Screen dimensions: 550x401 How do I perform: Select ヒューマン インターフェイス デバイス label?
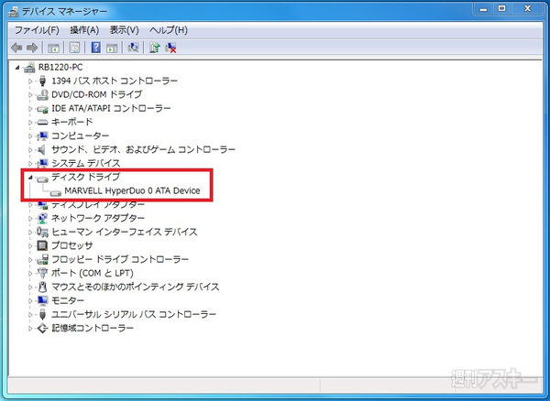[125, 232]
